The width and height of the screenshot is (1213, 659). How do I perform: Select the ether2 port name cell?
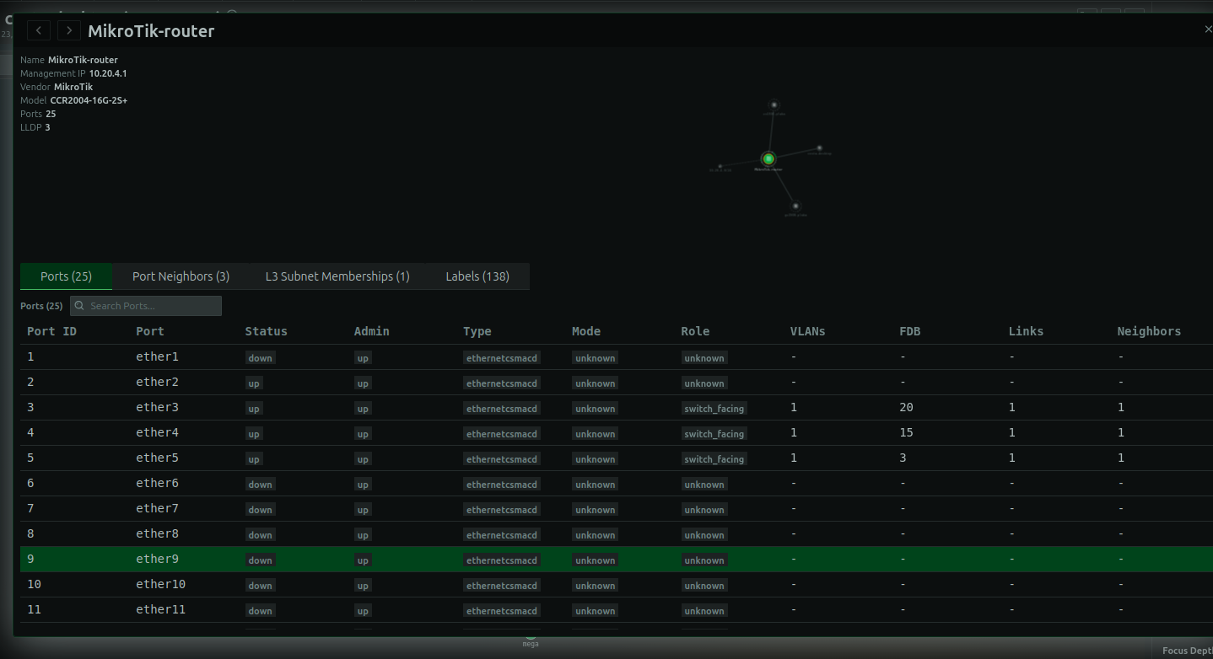pos(157,382)
